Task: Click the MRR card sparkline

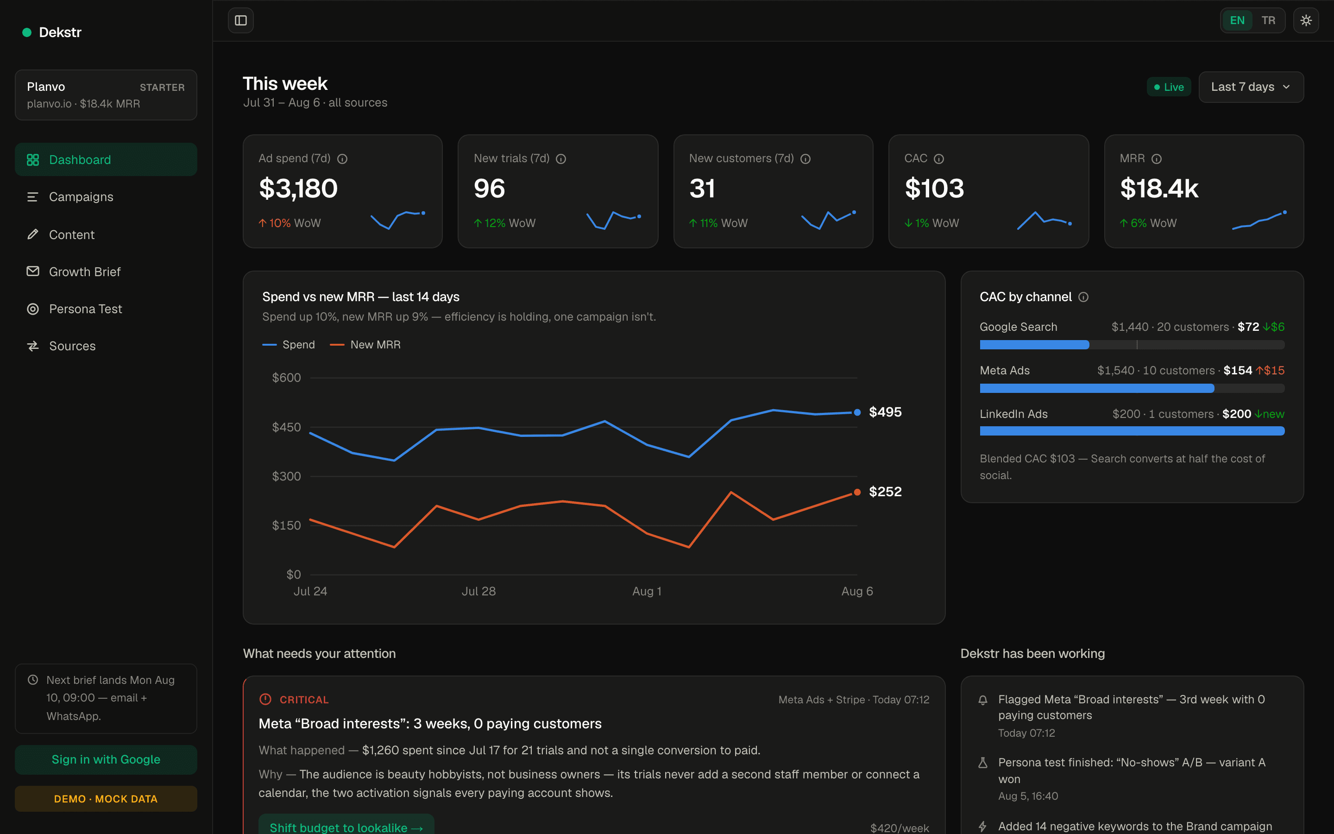Action: click(1259, 220)
